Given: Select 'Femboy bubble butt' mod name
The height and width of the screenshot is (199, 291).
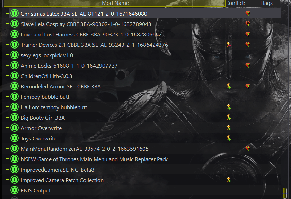Looking at the screenshot, I should tap(45, 97).
